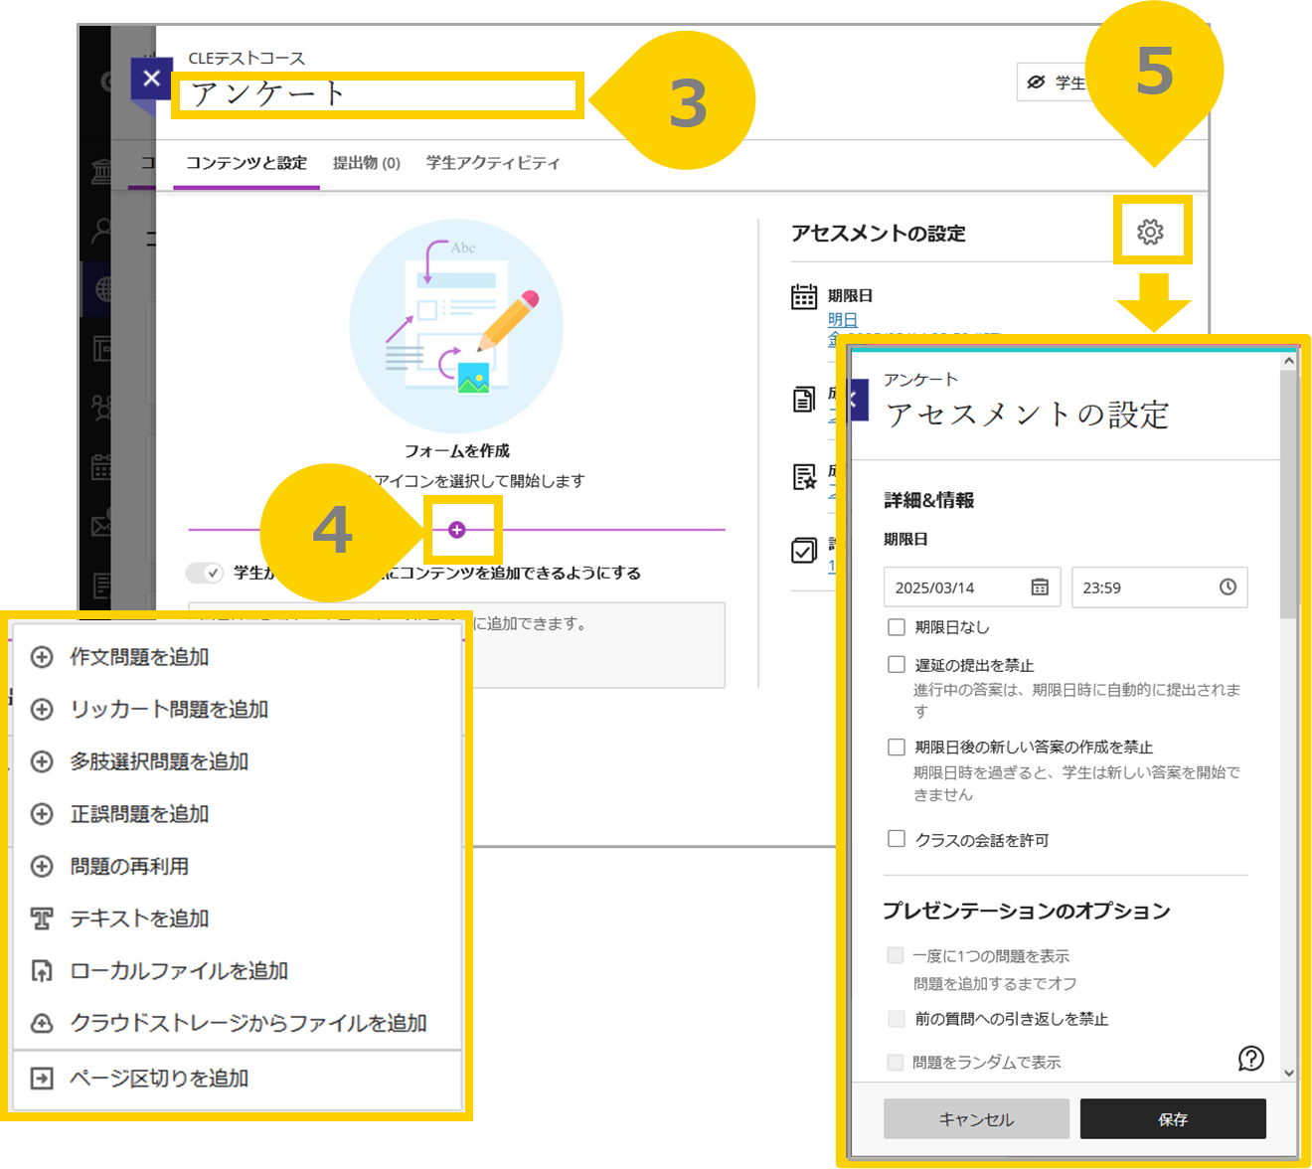Image resolution: width=1312 pixels, height=1169 pixels.
Task: Choose 正誤問題を追加
Action: coord(237,814)
